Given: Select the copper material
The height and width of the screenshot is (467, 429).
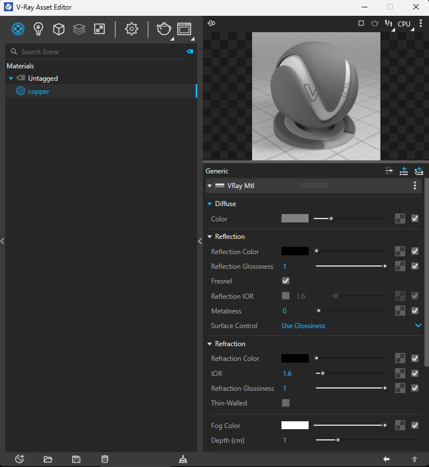Looking at the screenshot, I should coord(100,91).
